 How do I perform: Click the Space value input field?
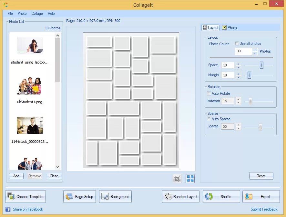coord(228,65)
